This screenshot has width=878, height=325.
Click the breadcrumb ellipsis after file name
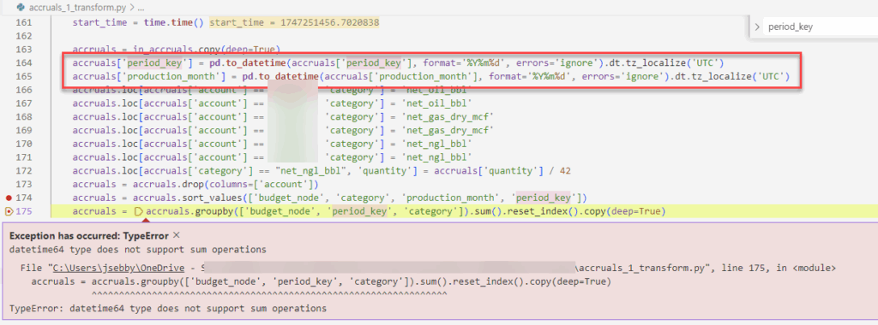(x=141, y=8)
